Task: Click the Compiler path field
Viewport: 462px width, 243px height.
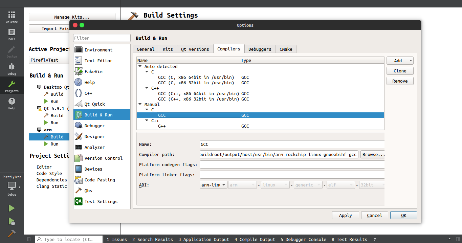Action: point(279,155)
